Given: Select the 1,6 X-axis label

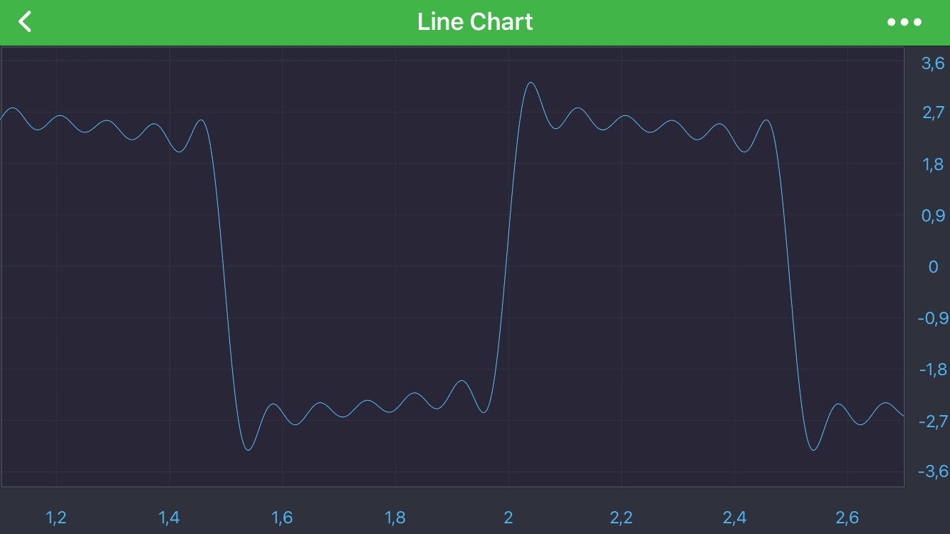Looking at the screenshot, I should tap(282, 518).
